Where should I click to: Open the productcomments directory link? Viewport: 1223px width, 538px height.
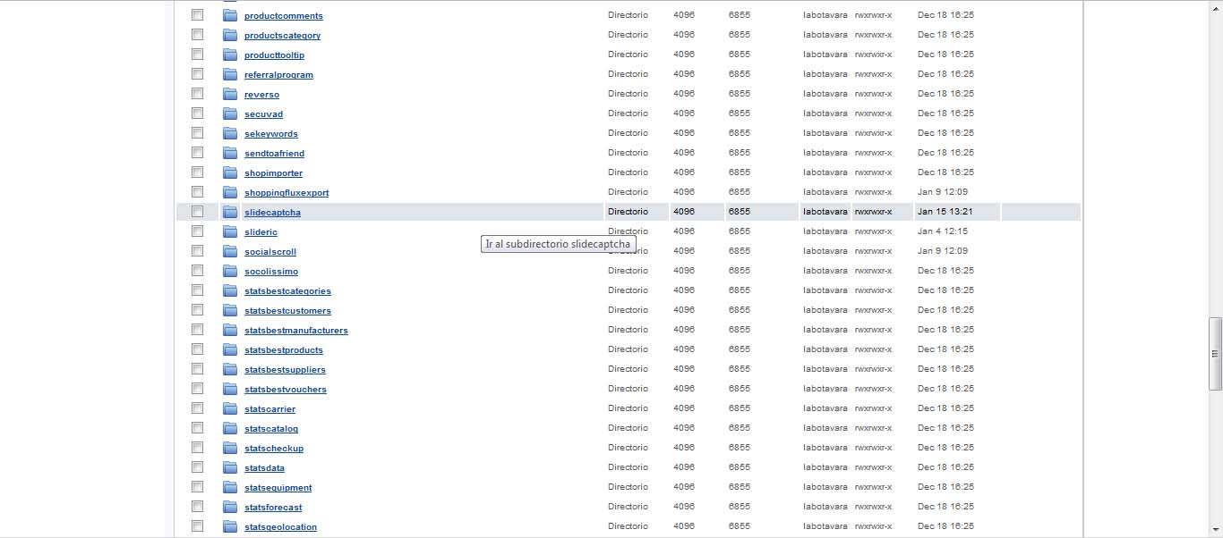pos(284,16)
